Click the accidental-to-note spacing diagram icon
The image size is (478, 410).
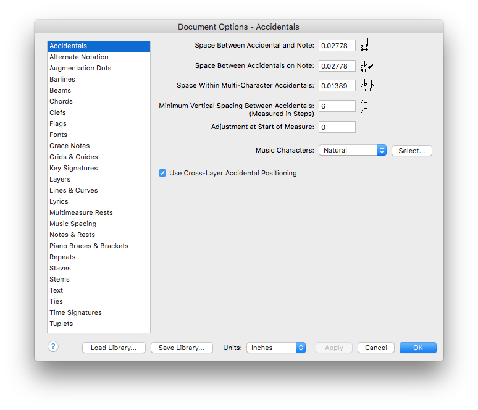364,45
